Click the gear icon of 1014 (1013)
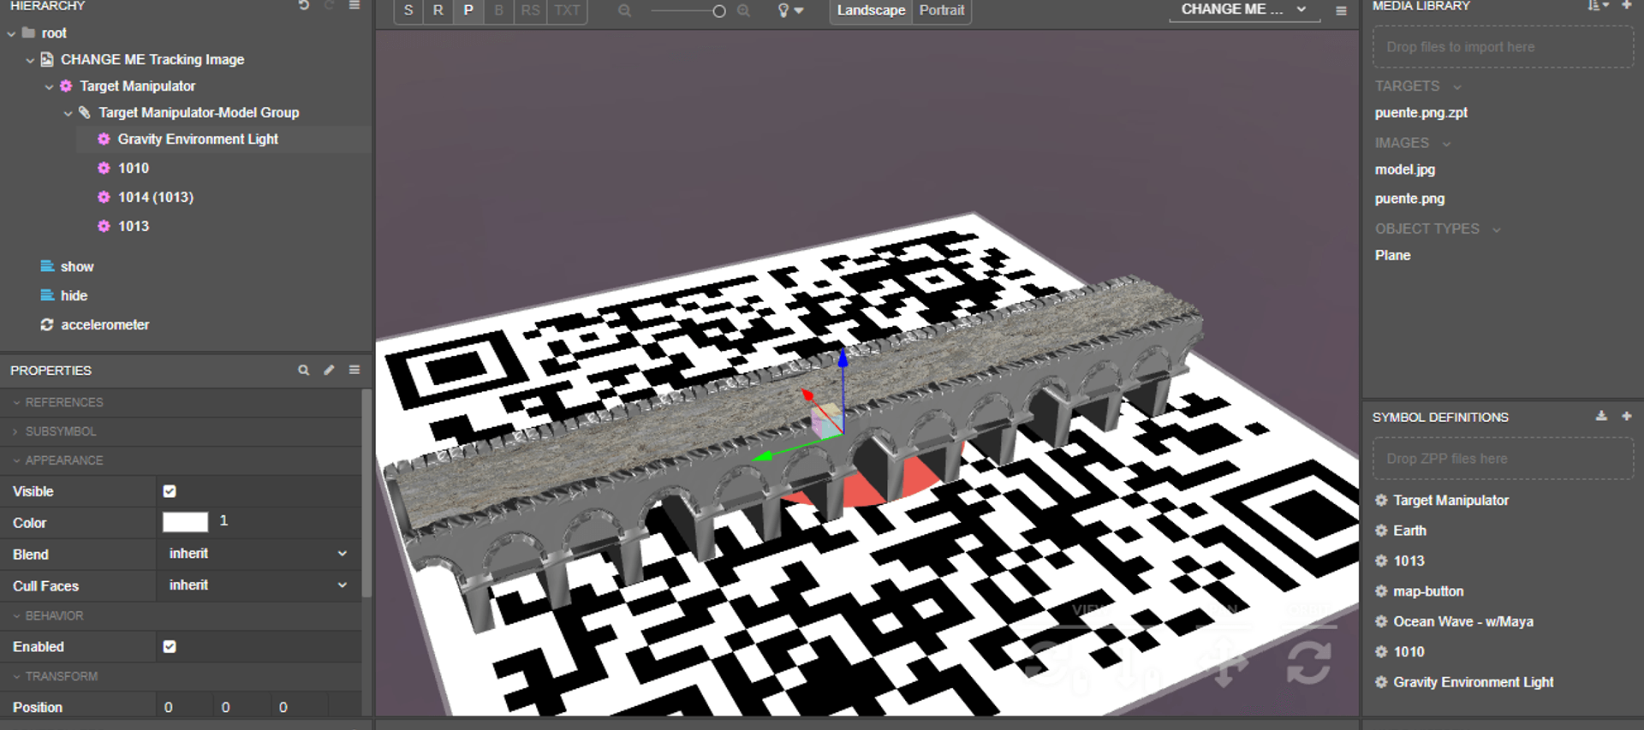The image size is (1644, 730). [x=104, y=197]
